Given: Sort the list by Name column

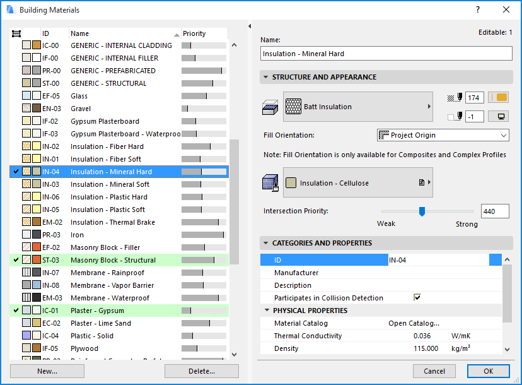Looking at the screenshot, I should point(125,33).
